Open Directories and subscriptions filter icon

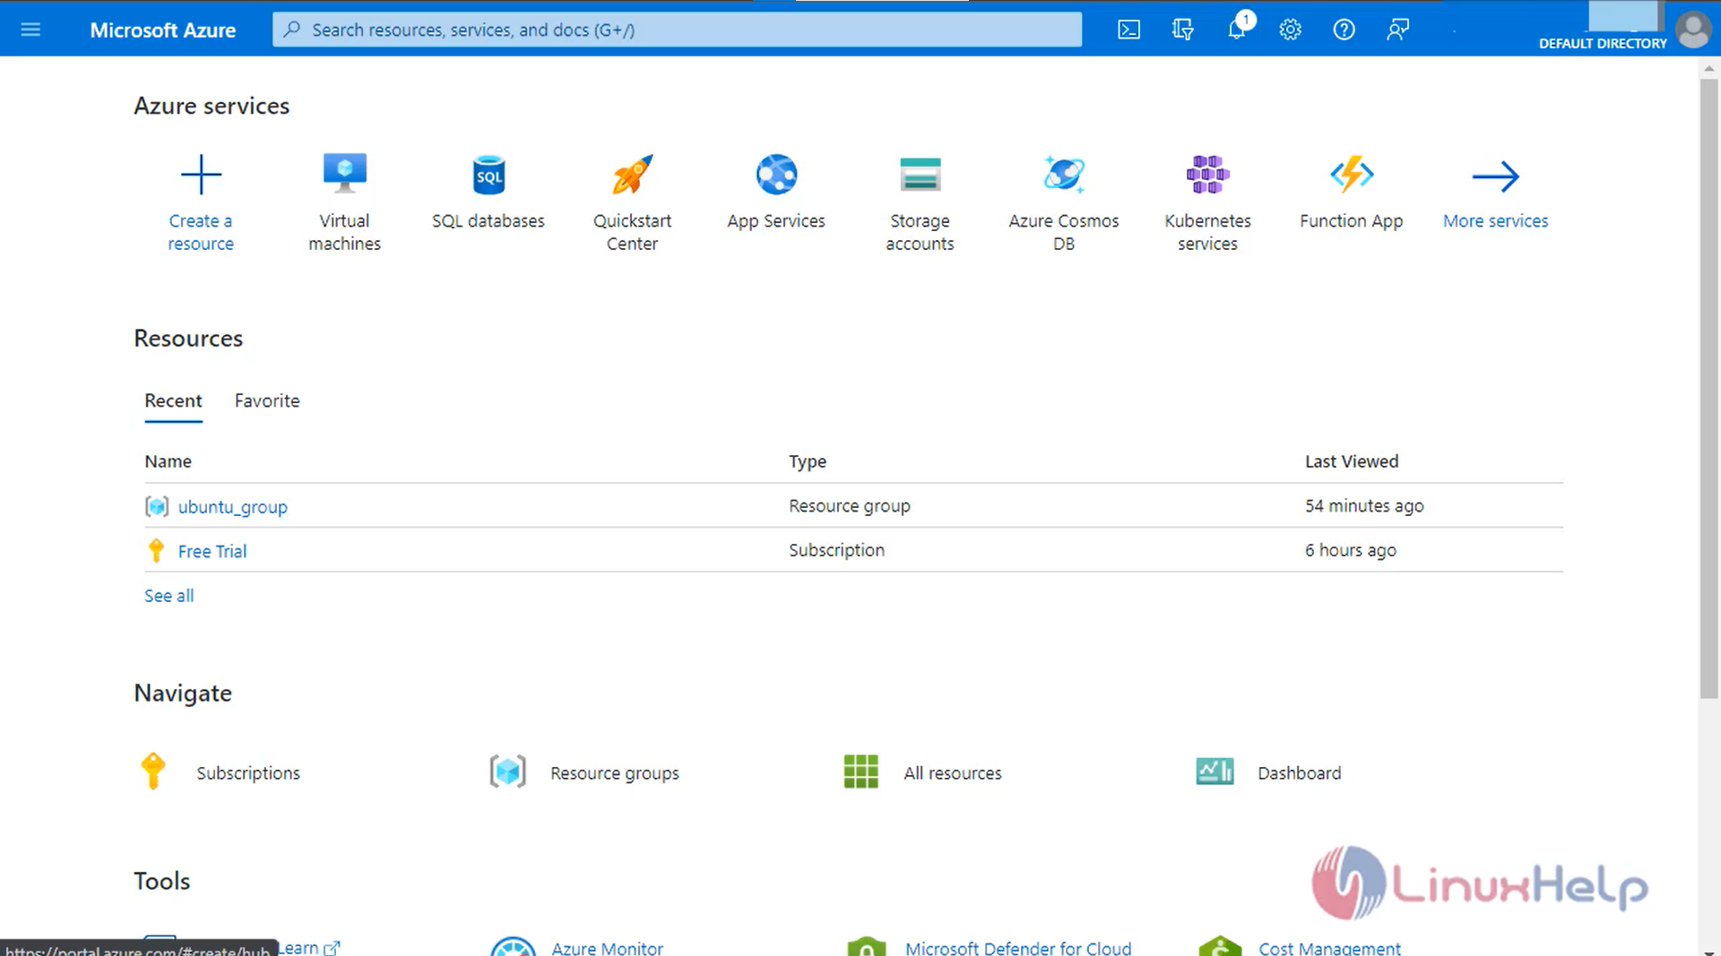click(1182, 30)
